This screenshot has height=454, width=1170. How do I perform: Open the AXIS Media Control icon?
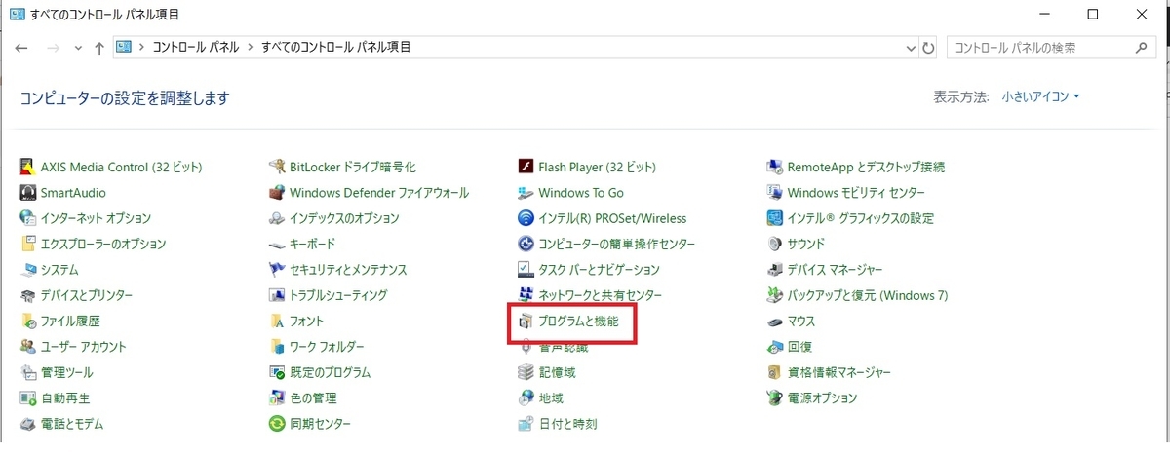pyautogui.click(x=28, y=167)
